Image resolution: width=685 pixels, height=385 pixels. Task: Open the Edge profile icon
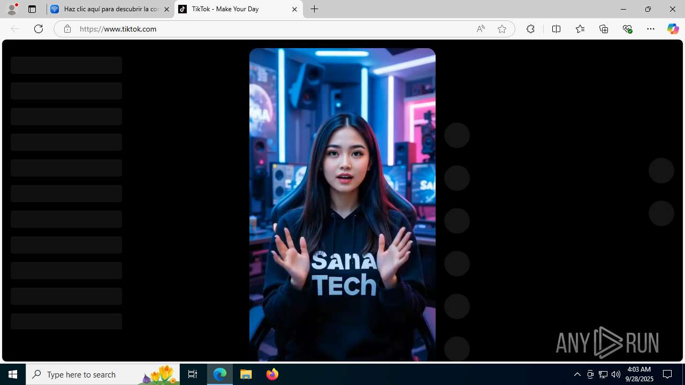[12, 9]
